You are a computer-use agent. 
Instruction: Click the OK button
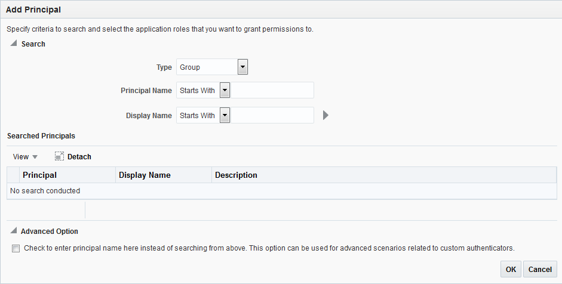[x=511, y=269]
